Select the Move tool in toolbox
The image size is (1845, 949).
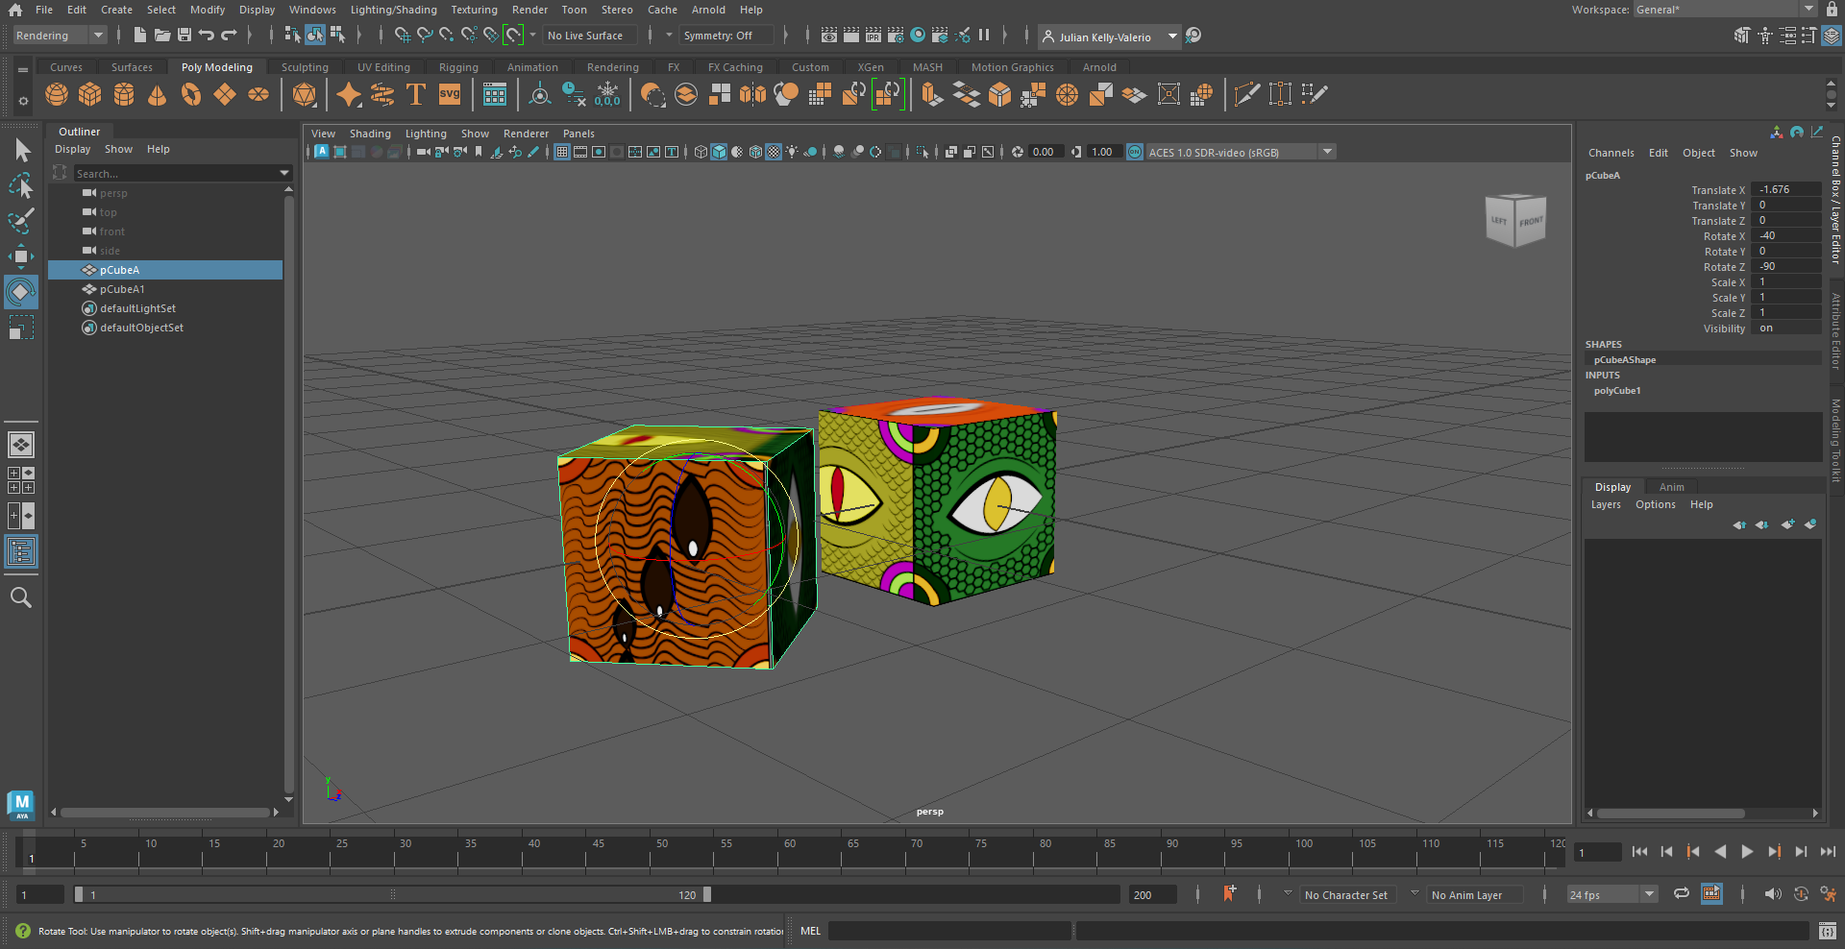click(20, 255)
